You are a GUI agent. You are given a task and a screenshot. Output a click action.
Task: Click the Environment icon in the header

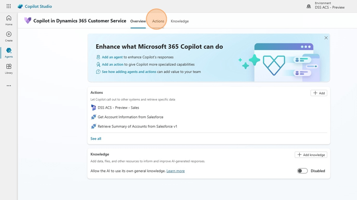(x=309, y=6)
